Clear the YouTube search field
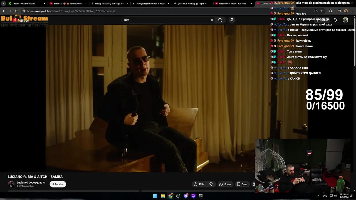The width and height of the screenshot is (356, 200). tap(212, 20)
